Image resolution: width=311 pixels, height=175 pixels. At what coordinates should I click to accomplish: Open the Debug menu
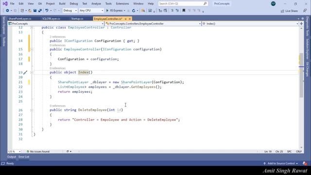pyautogui.click(x=73, y=3)
